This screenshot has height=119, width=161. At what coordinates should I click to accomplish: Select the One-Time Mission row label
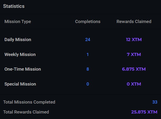click(23, 69)
